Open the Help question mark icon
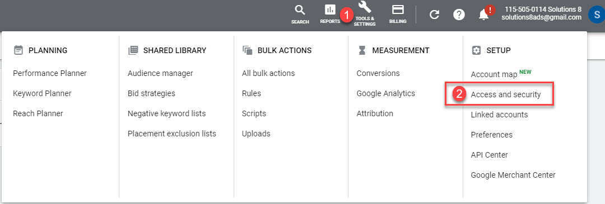Image resolution: width=605 pixels, height=204 pixels. (x=459, y=15)
